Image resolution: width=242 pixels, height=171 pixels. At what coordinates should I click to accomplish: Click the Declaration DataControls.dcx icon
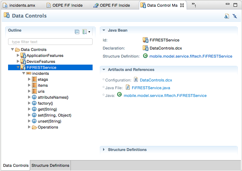(x=146, y=48)
